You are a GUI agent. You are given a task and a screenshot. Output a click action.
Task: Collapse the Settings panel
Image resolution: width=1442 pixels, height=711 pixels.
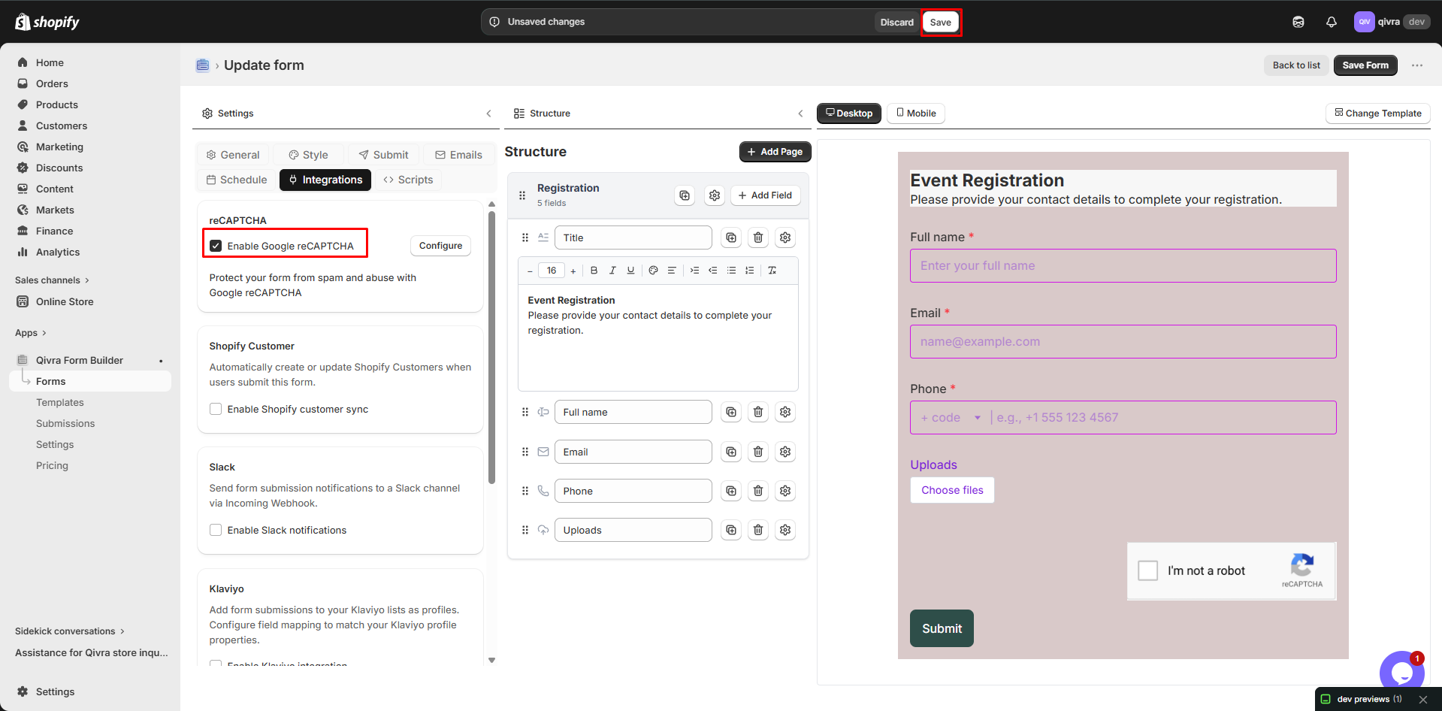click(488, 113)
